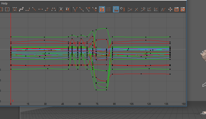Enable normalized curve display
The height and width of the screenshot is (119, 206).
click(x=130, y=9)
